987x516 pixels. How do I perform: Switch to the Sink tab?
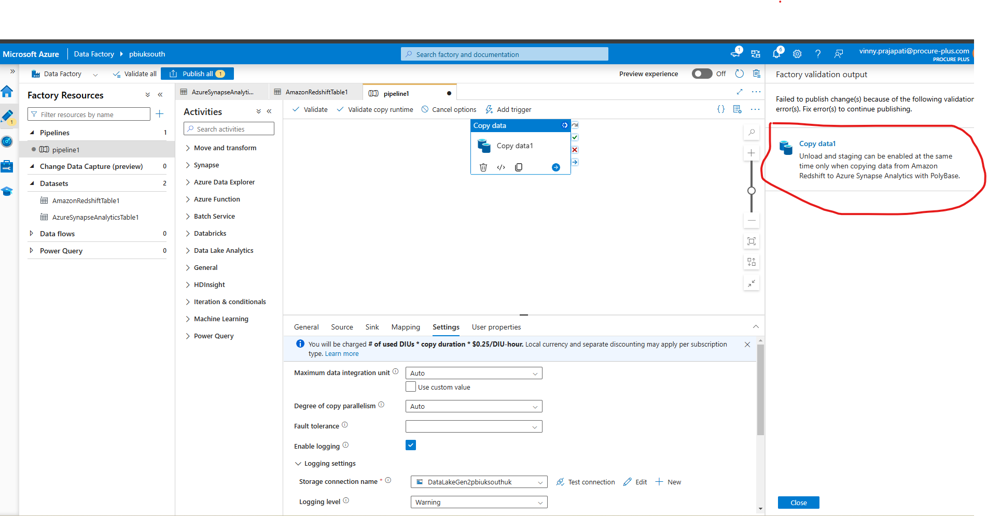click(x=372, y=327)
